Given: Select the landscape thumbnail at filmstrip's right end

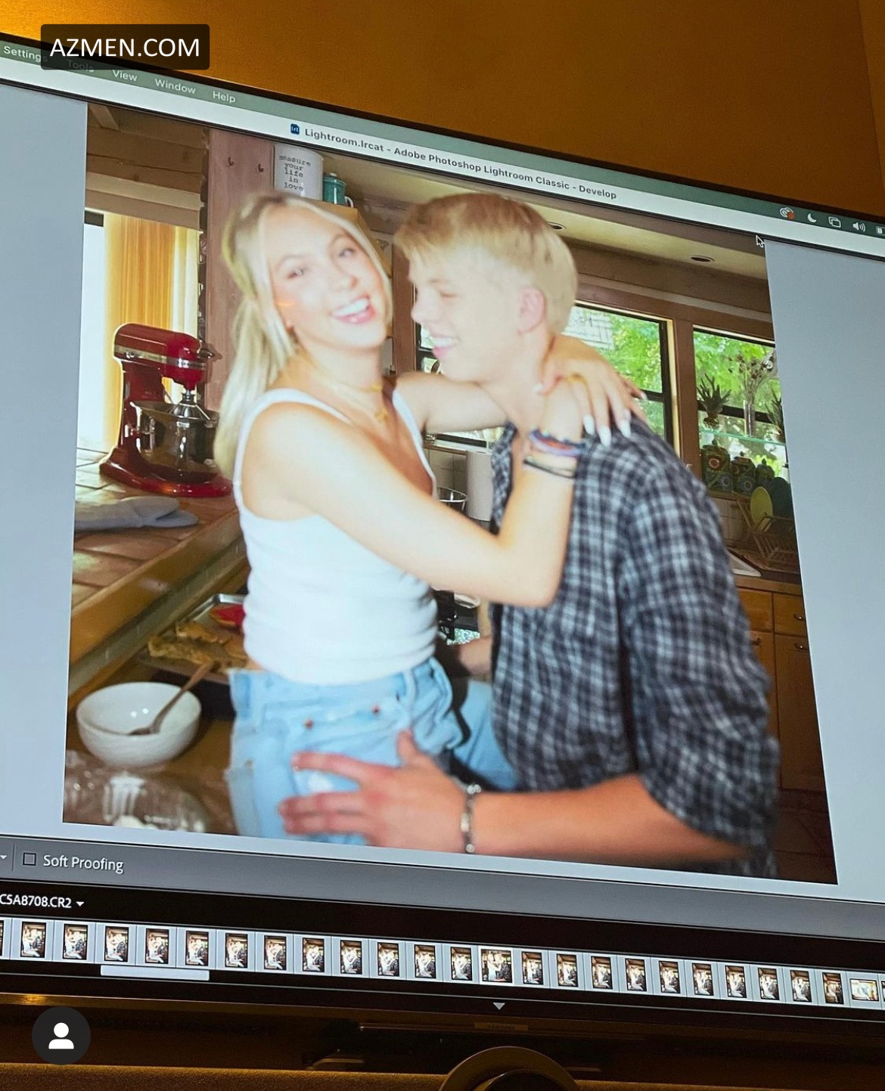Looking at the screenshot, I should pyautogui.click(x=864, y=990).
